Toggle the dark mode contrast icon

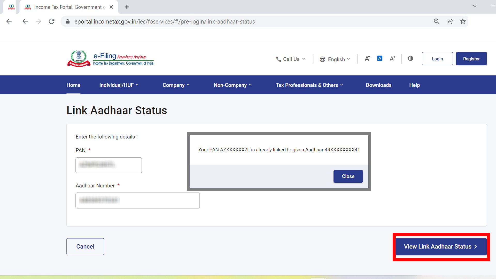pyautogui.click(x=410, y=58)
